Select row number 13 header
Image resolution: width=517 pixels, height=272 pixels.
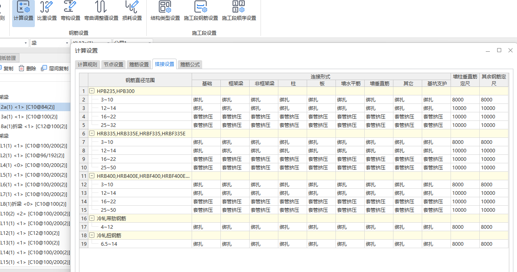(84, 193)
